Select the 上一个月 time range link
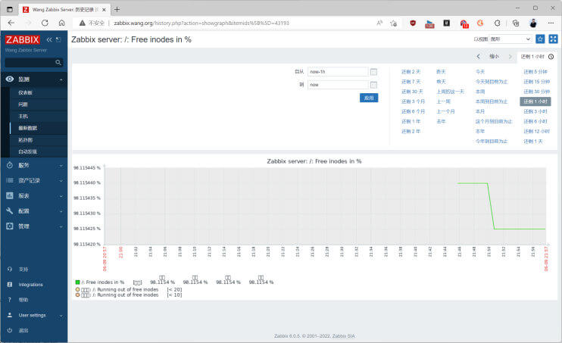 [x=445, y=111]
